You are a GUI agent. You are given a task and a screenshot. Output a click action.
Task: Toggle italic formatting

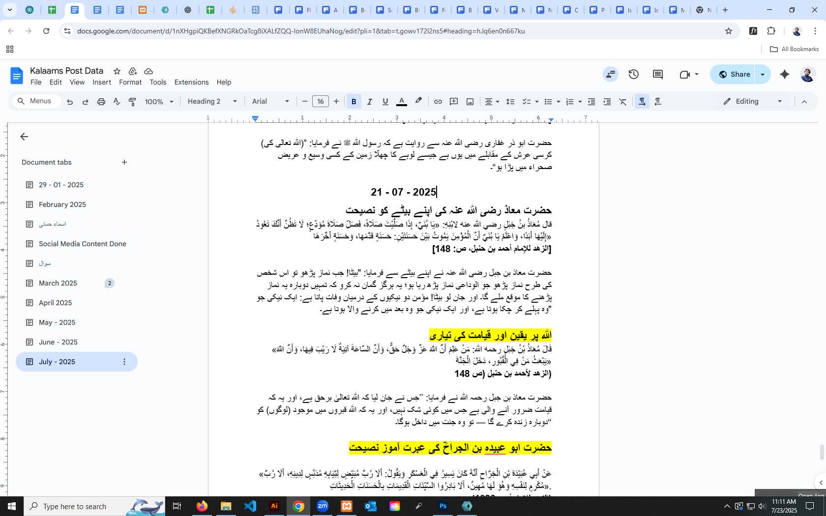click(x=370, y=102)
